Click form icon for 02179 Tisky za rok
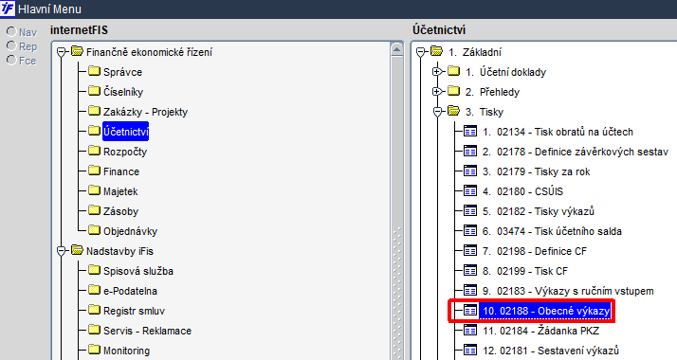 [x=470, y=171]
